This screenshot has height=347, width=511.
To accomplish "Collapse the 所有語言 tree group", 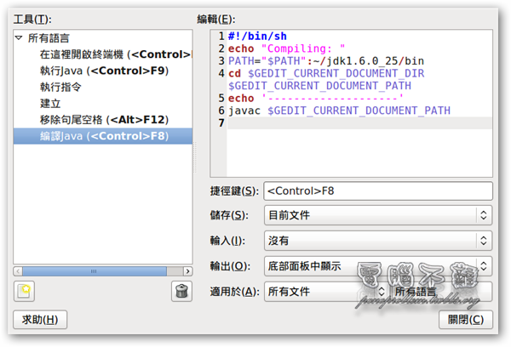I will 19,38.
